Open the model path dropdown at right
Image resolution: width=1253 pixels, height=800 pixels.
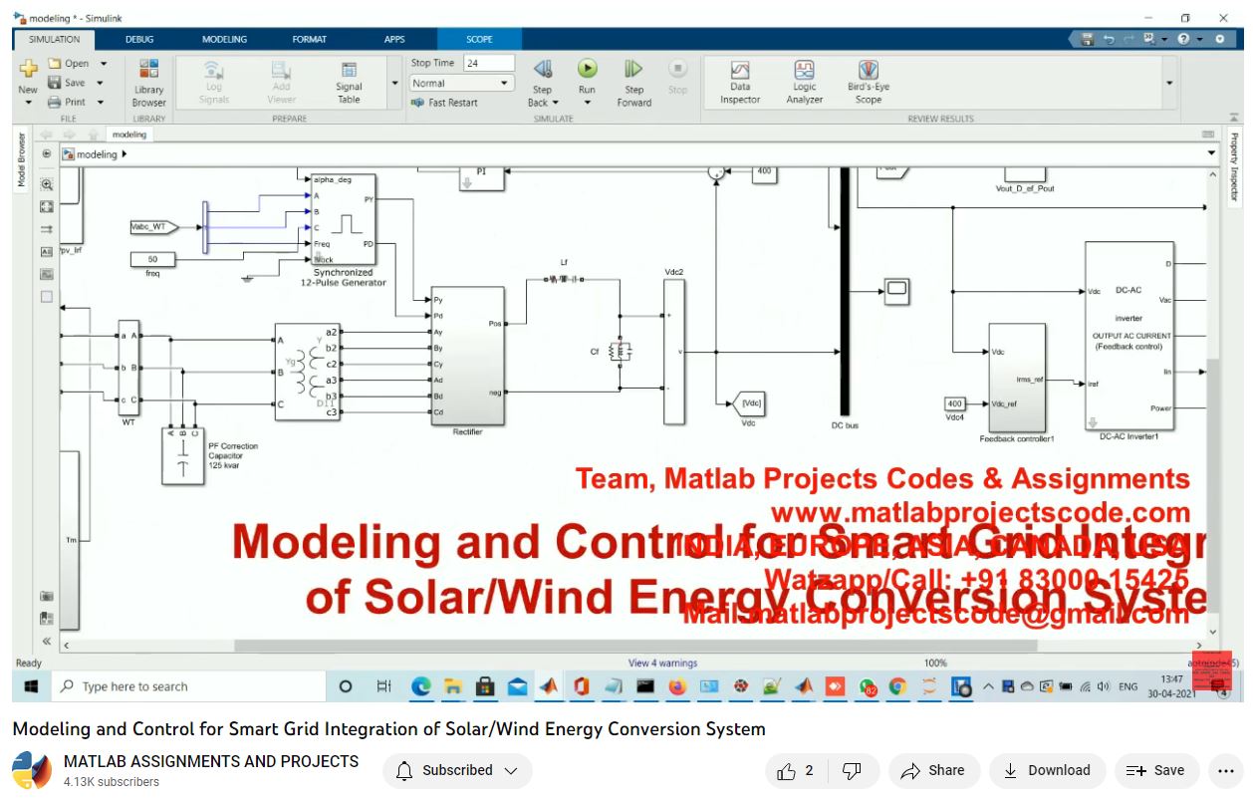pos(1212,153)
